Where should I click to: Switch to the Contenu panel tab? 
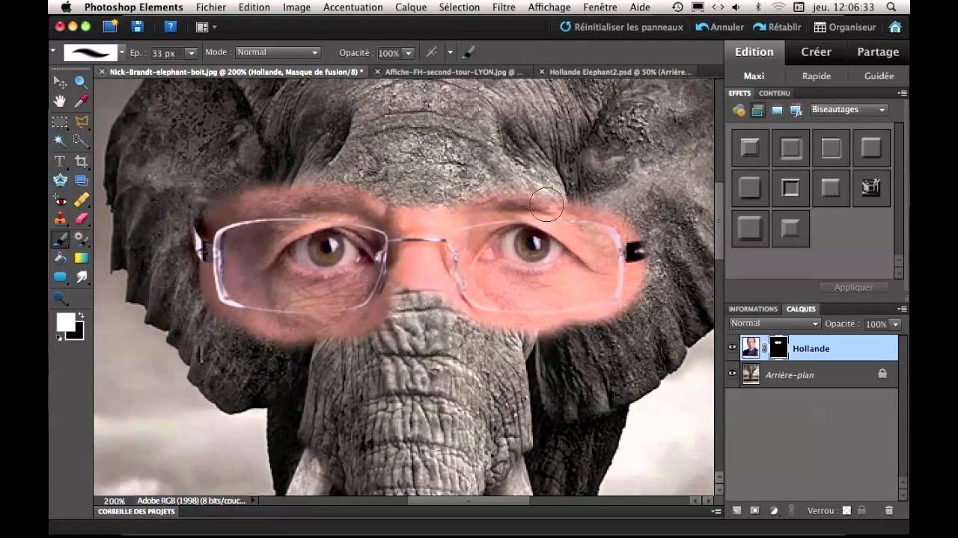(x=774, y=93)
